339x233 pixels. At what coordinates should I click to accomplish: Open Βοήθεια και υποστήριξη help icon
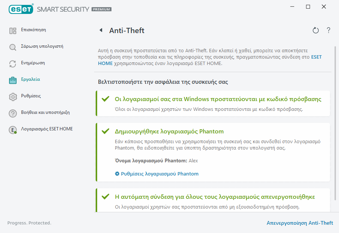tap(12, 113)
